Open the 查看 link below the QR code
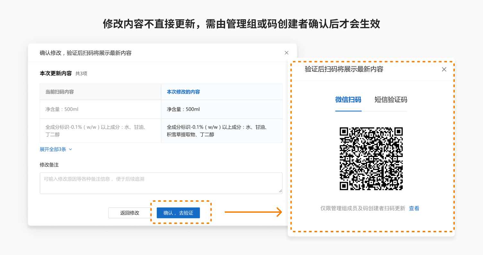Viewport: 483px width, 255px height. pyautogui.click(x=414, y=209)
